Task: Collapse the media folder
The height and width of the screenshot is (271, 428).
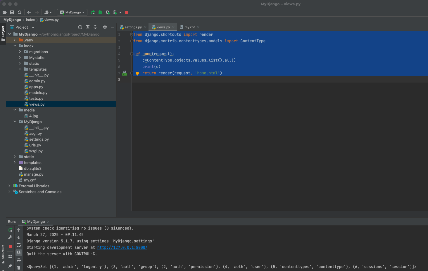Action: [15, 110]
